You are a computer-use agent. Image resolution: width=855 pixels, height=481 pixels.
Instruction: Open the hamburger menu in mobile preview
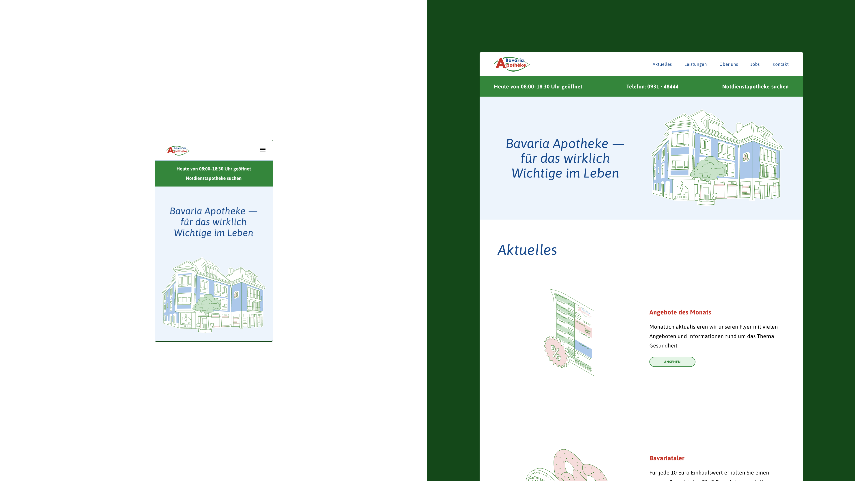point(263,150)
